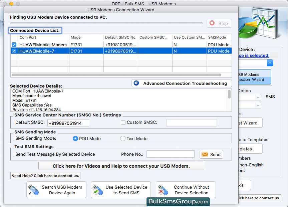Click 'Revision :11.126.16.04.284' in device details

[37, 110]
